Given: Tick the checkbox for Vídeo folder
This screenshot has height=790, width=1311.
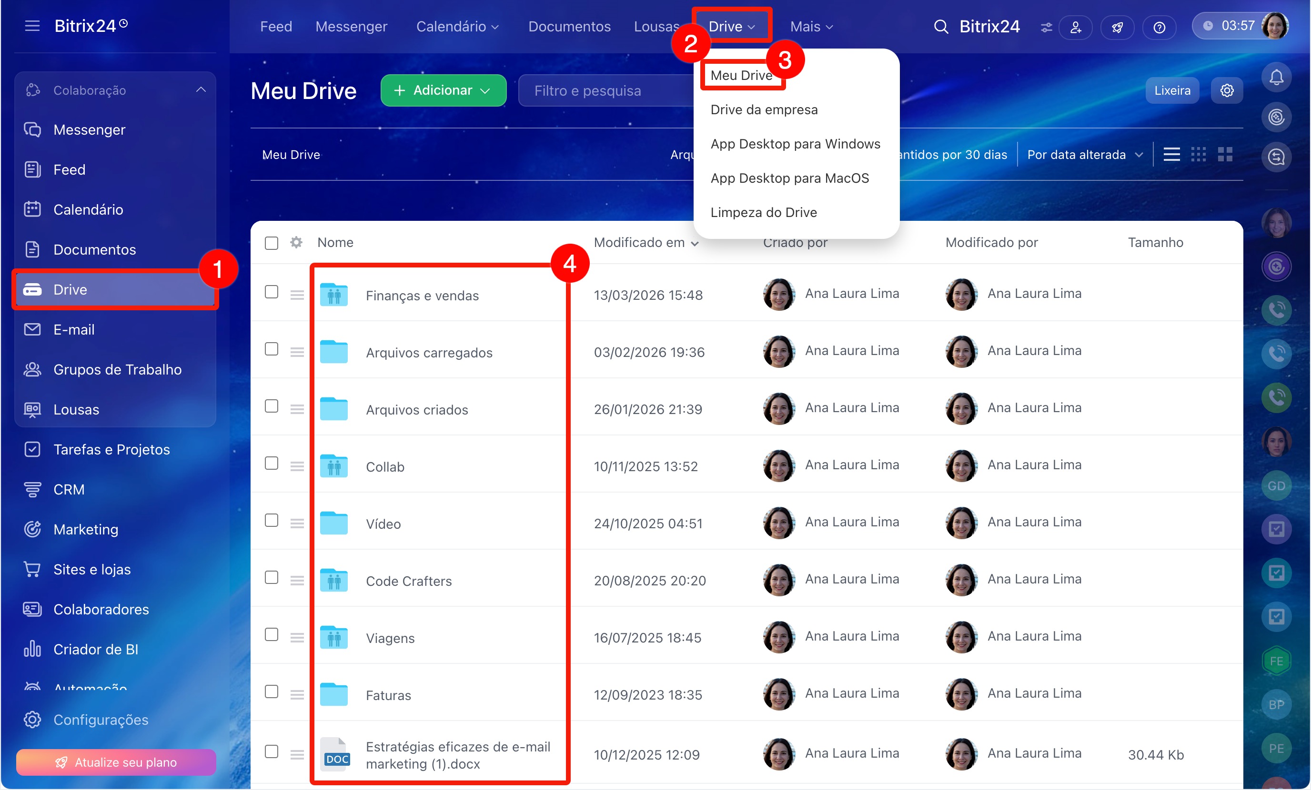Looking at the screenshot, I should point(272,521).
